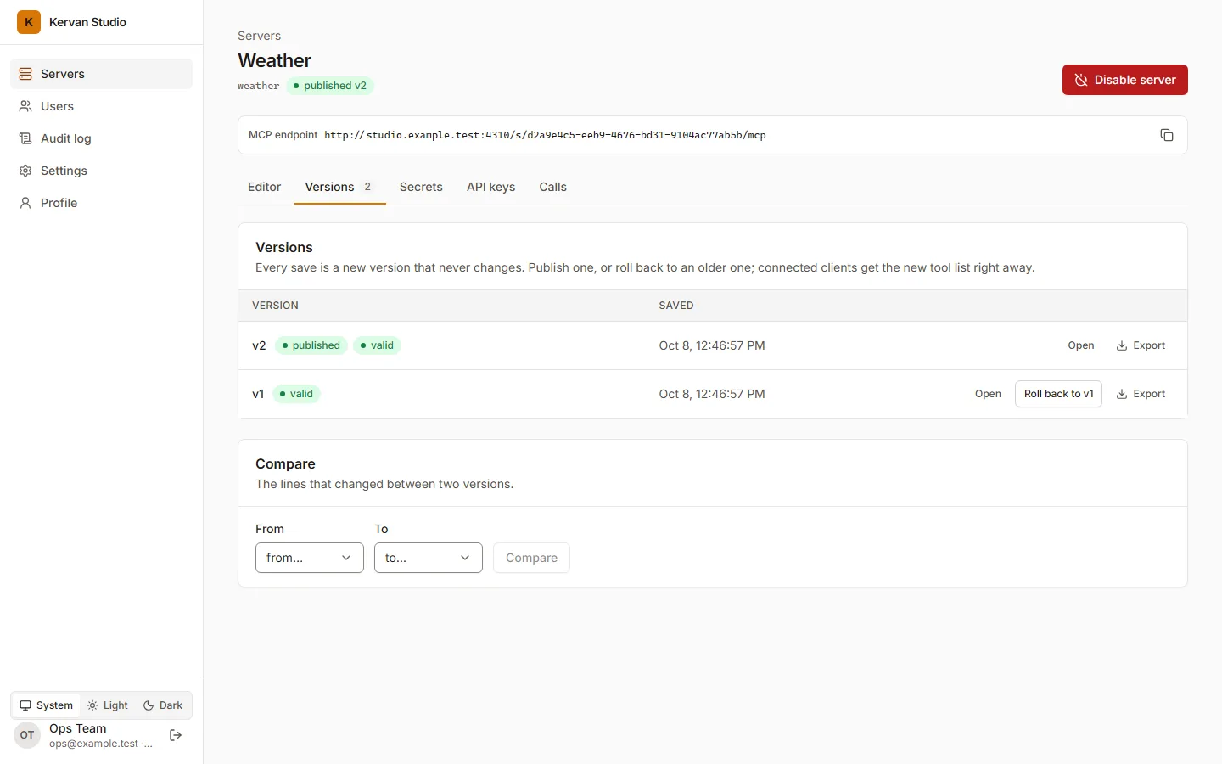1222x764 pixels.
Task: Switch to Dark theme
Action: 163,705
